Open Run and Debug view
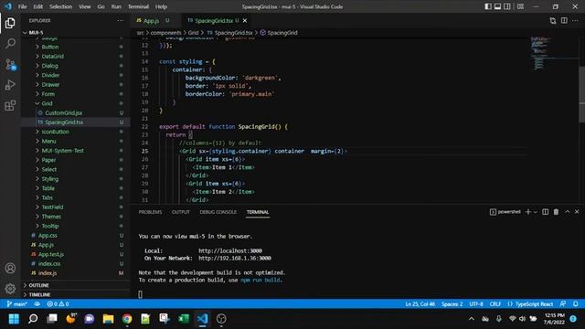The width and height of the screenshot is (585, 329). pyautogui.click(x=10, y=85)
